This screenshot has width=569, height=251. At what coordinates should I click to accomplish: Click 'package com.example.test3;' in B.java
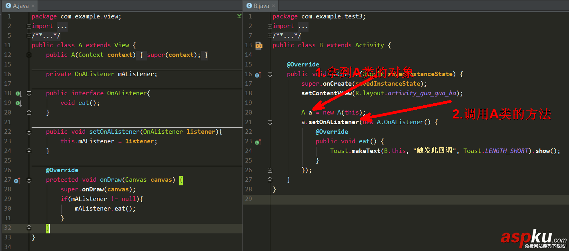(319, 16)
